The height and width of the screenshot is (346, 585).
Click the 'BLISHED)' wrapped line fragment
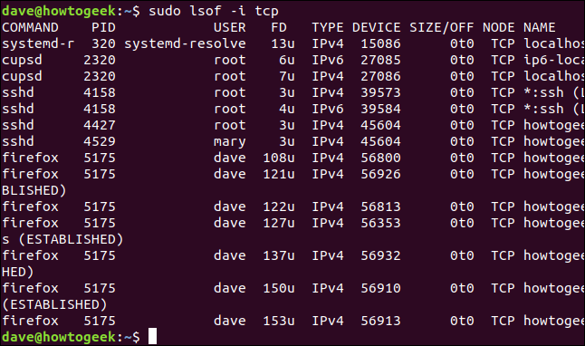(34, 191)
